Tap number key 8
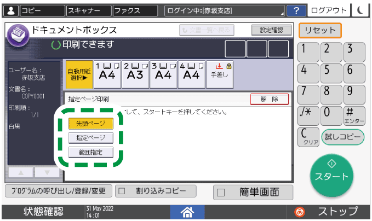372x221 pixels. tap(331, 95)
